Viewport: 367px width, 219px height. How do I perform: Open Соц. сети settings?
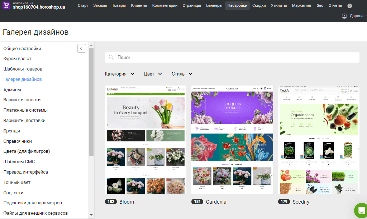tap(13, 193)
